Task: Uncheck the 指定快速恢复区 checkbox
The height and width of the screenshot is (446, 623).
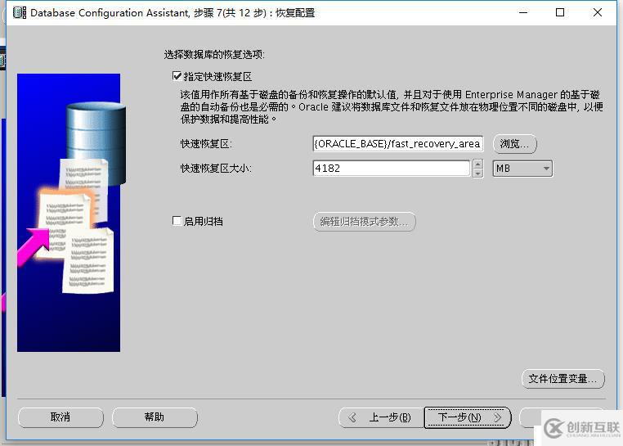Action: coord(177,76)
